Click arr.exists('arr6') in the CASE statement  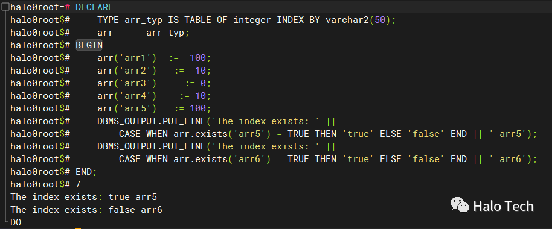point(222,159)
